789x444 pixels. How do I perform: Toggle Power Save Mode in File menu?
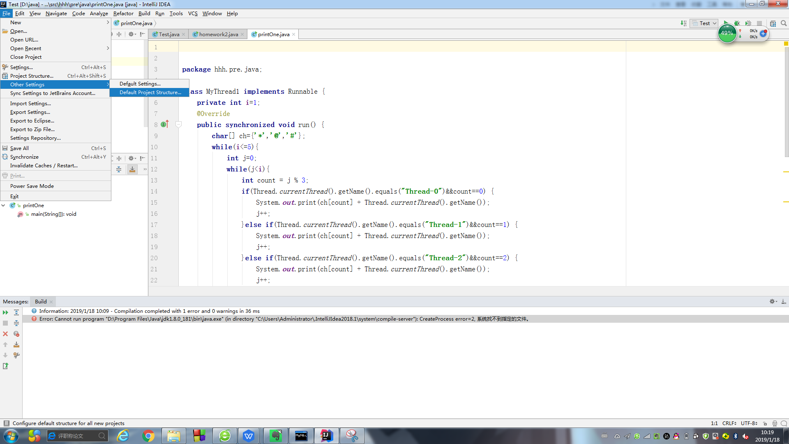click(32, 186)
